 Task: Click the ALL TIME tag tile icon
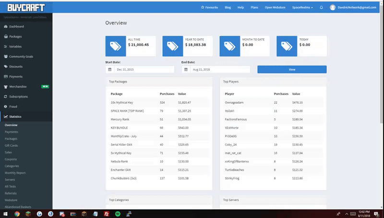pyautogui.click(x=116, y=46)
